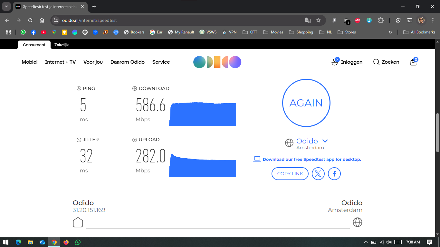Image resolution: width=440 pixels, height=247 pixels.
Task: Share the result on Facebook
Action: (x=334, y=174)
